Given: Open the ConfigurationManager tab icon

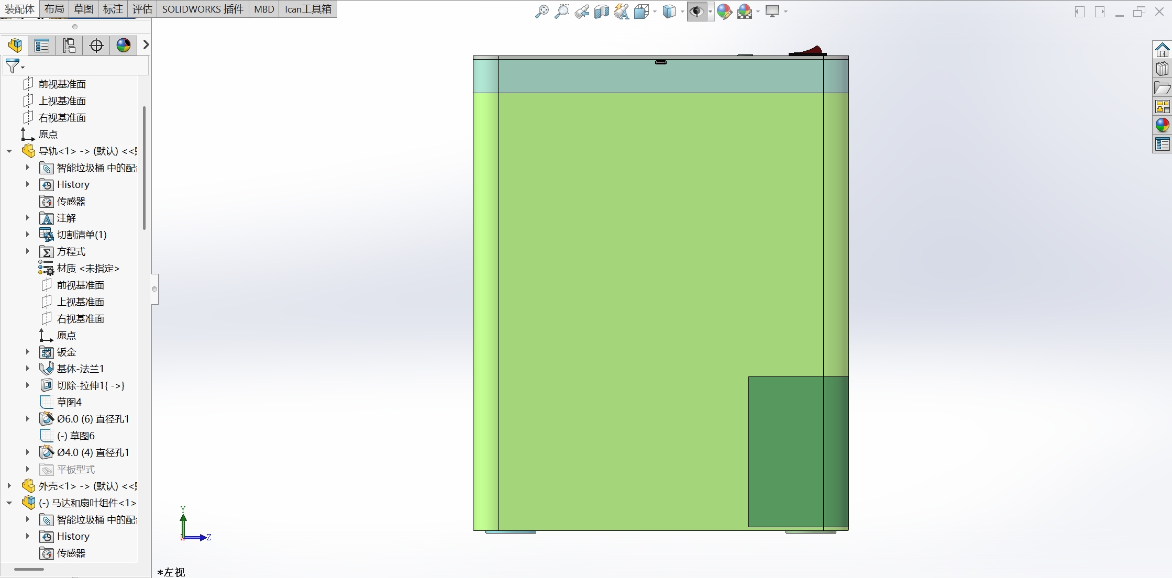Looking at the screenshot, I should [x=69, y=46].
